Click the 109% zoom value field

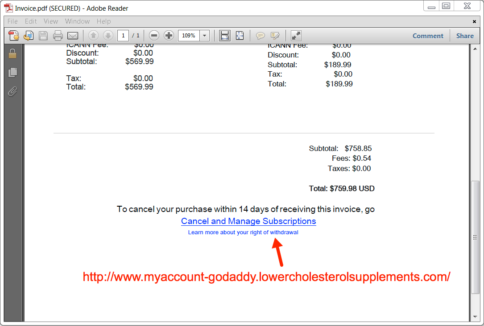click(189, 36)
